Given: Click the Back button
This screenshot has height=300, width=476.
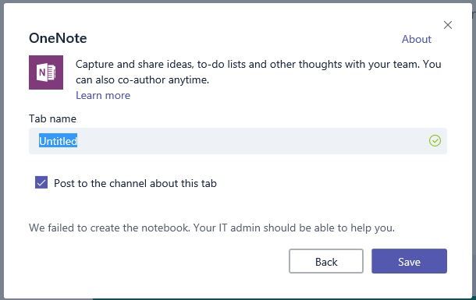Looking at the screenshot, I should point(326,261).
